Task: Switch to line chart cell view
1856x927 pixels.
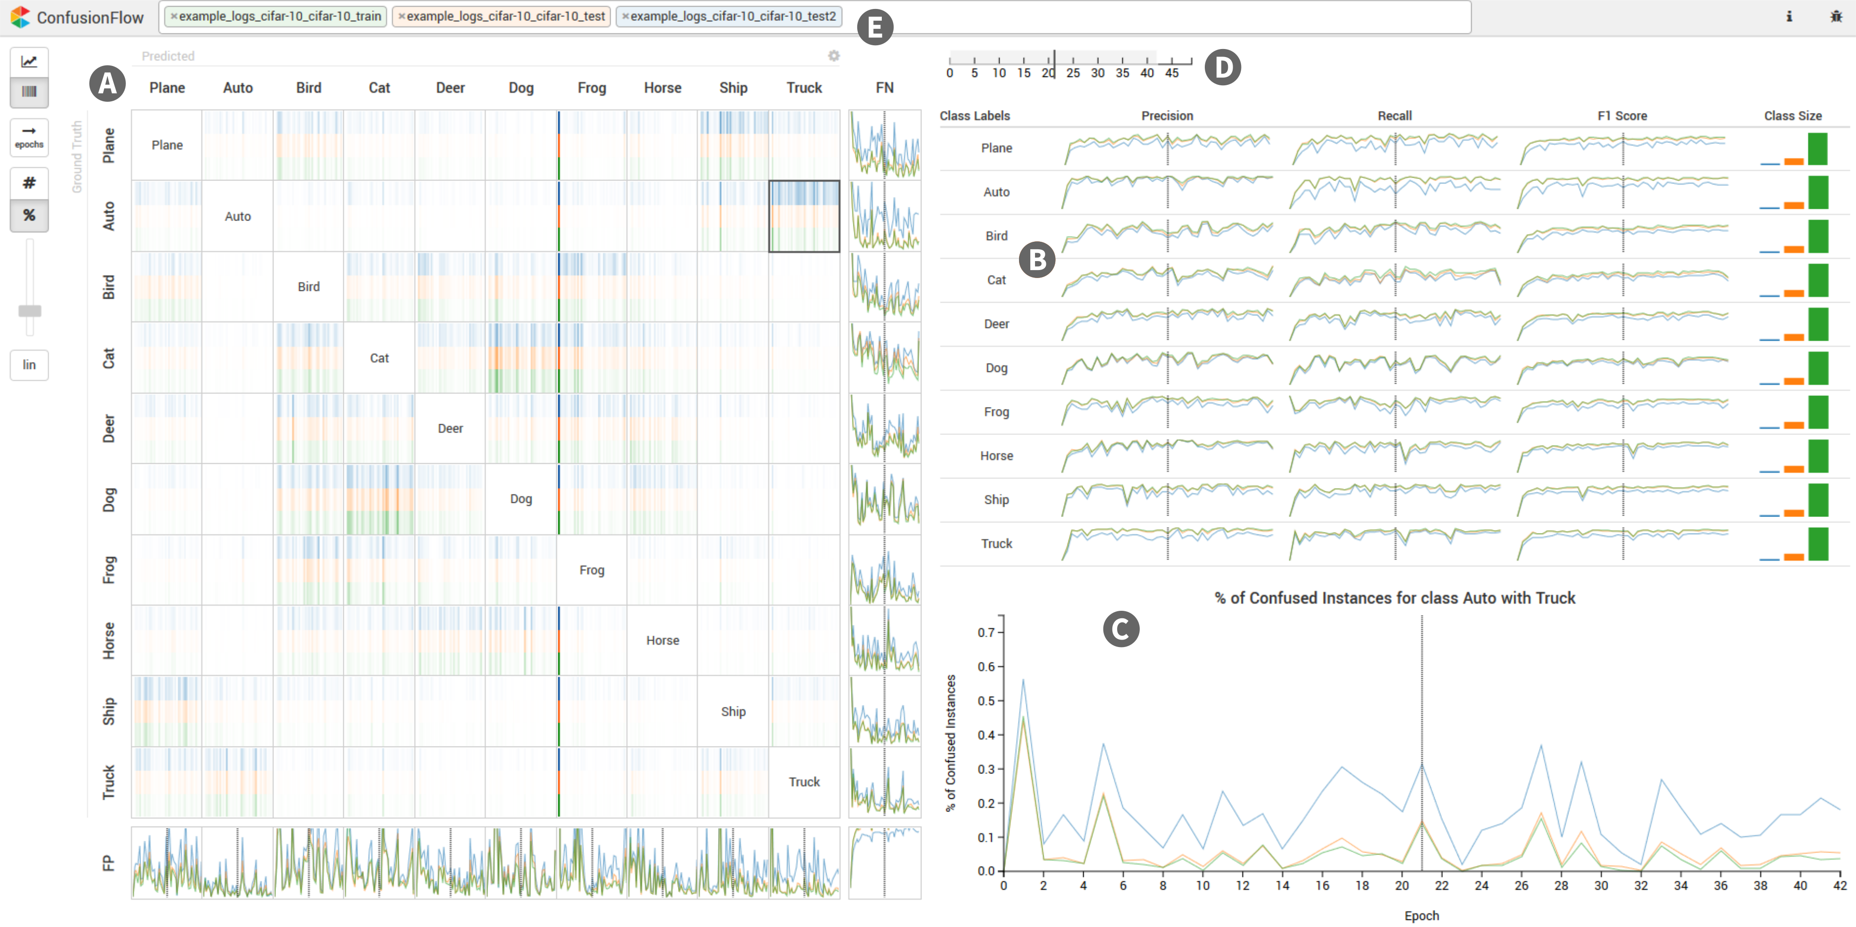Action: point(29,62)
